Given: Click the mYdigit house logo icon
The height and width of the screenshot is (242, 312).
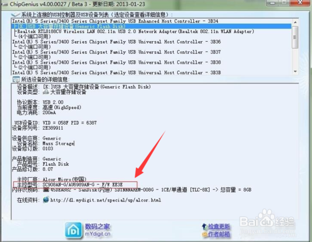Looking at the screenshot, I should (x=74, y=230).
